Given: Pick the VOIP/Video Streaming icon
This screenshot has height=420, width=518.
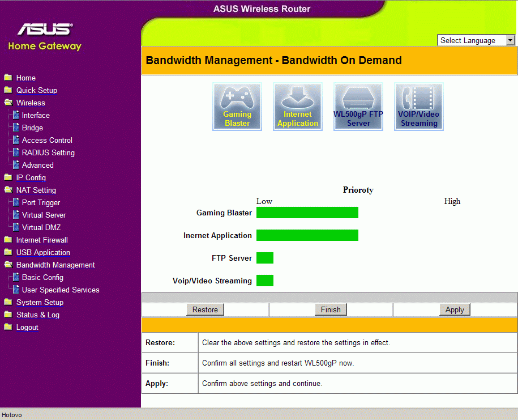Looking at the screenshot, I should (419, 107).
